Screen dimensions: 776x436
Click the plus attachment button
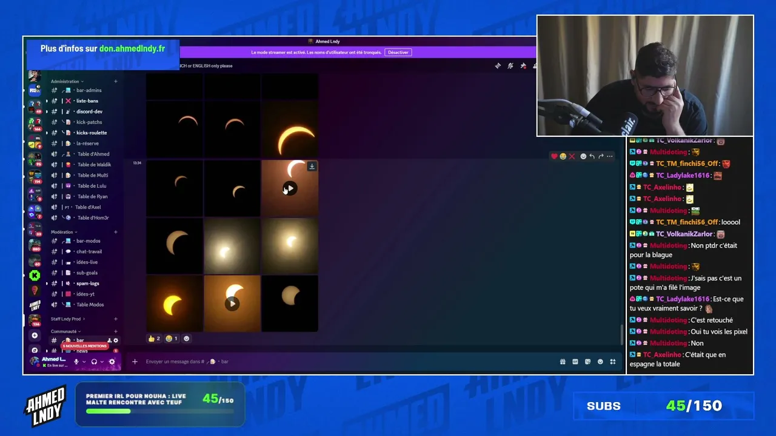[135, 362]
